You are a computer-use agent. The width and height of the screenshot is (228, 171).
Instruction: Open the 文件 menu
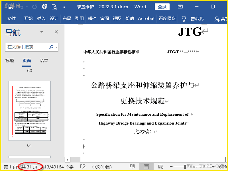[x=11, y=19]
